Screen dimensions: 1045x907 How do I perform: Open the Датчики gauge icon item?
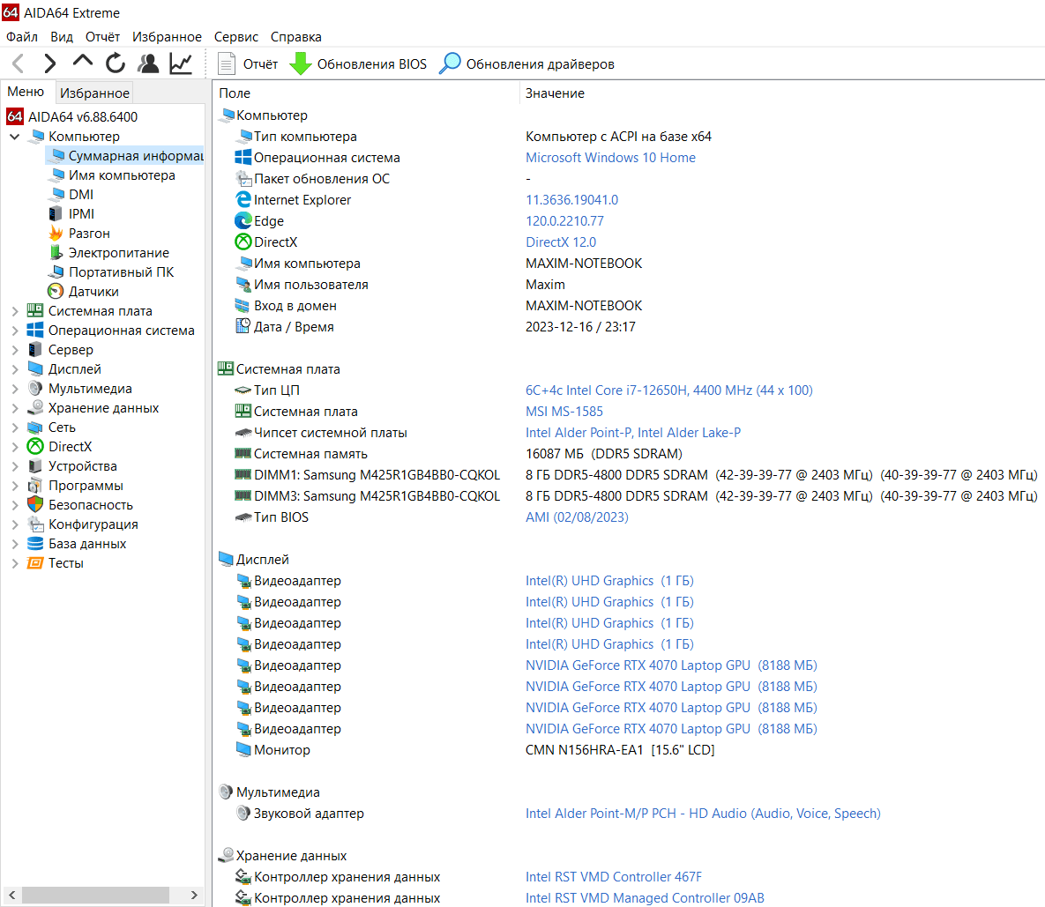56,291
